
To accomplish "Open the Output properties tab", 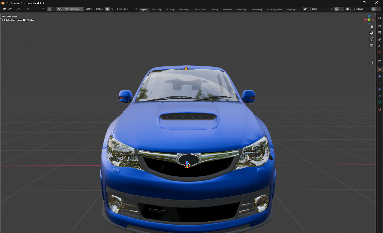I will pyautogui.click(x=380, y=33).
